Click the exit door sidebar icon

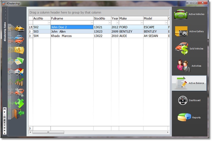[18, 113]
